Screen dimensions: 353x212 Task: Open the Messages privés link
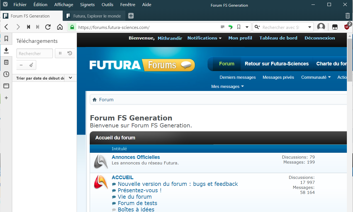[x=278, y=77]
